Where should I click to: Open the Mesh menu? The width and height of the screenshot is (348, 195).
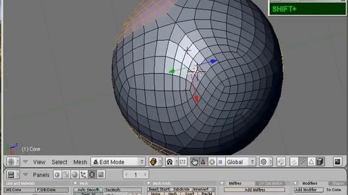80,162
